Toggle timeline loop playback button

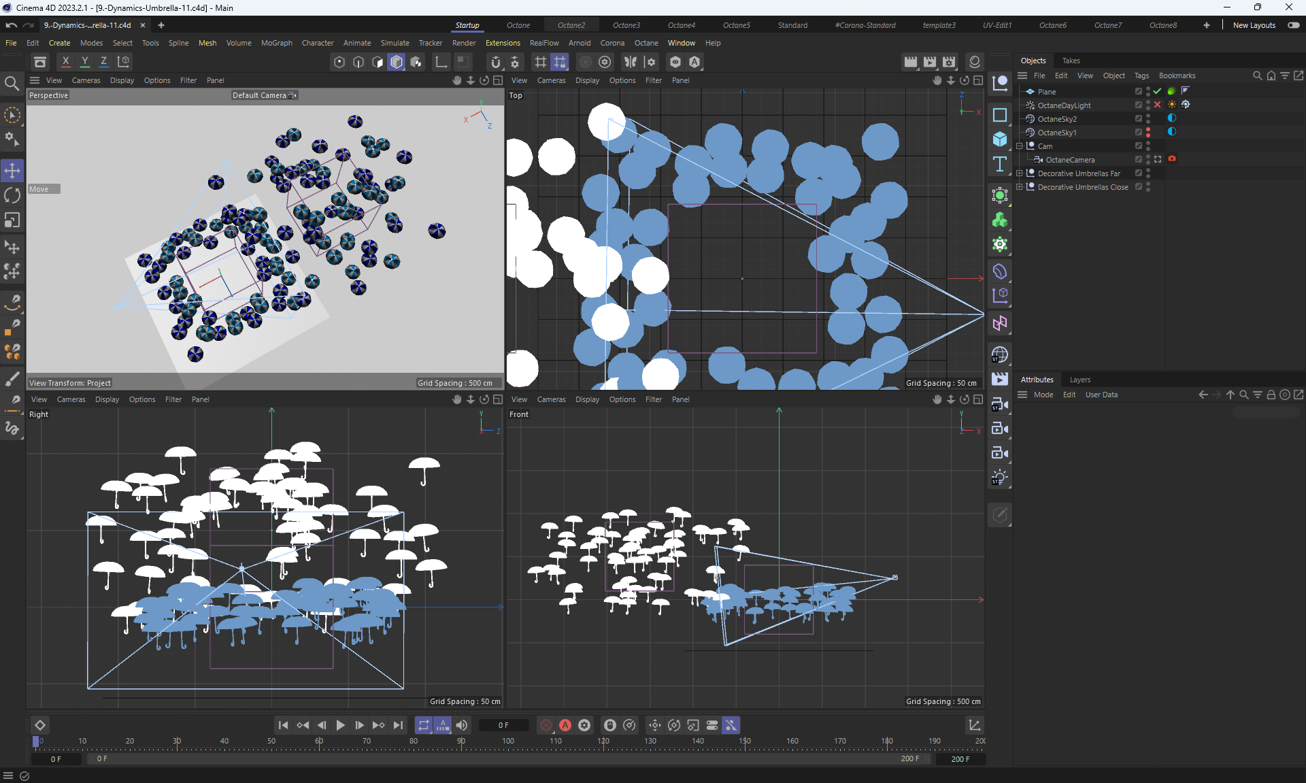423,725
